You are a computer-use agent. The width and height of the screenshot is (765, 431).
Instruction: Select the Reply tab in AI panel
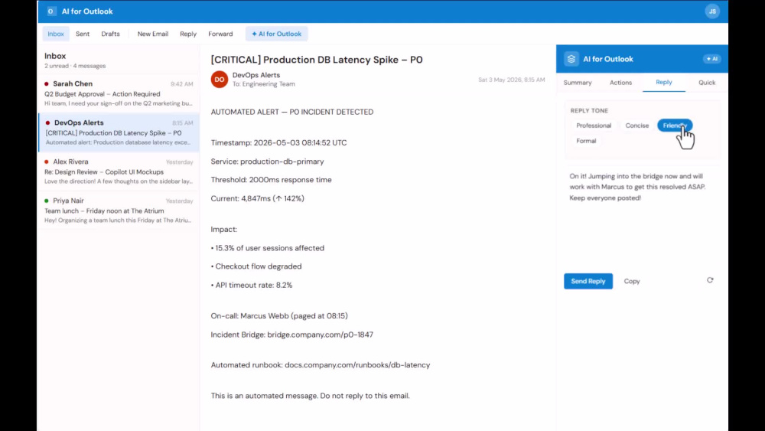click(x=663, y=82)
